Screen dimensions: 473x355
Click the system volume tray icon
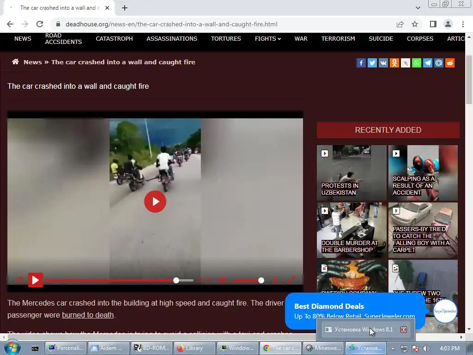click(x=426, y=349)
